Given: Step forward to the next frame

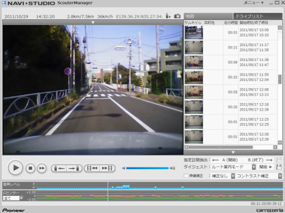Looking at the screenshot, I should pos(107,168).
